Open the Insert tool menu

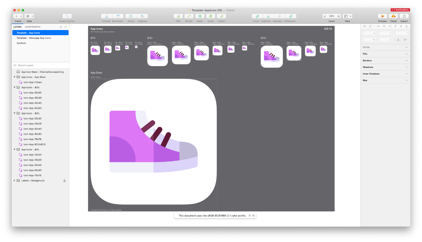tap(18, 16)
